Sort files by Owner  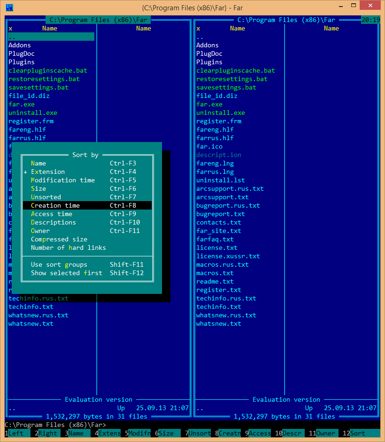pyautogui.click(x=87, y=231)
